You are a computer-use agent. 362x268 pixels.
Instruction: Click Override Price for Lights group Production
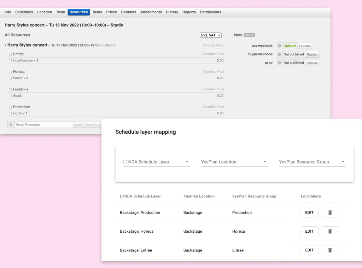point(213,107)
